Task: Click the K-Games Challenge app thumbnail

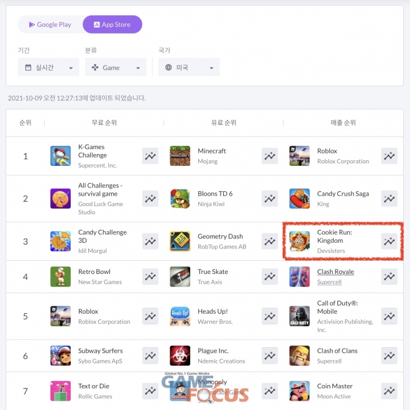Action: coord(60,156)
